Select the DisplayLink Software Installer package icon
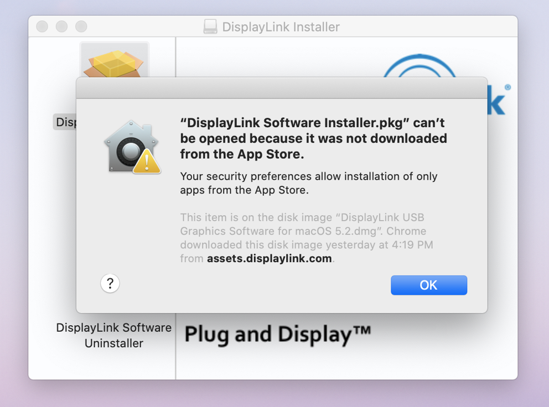This screenshot has width=549, height=407. (x=115, y=60)
